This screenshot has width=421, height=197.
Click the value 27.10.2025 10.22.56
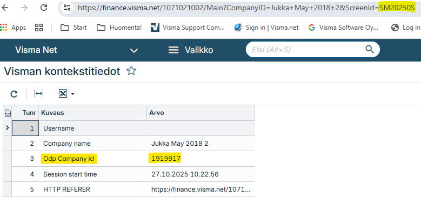(x=185, y=174)
